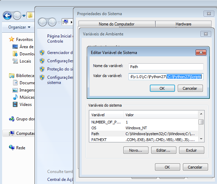Open Proteção do sistema link
Viewport: 217px width, 184px height.
pos(60,69)
